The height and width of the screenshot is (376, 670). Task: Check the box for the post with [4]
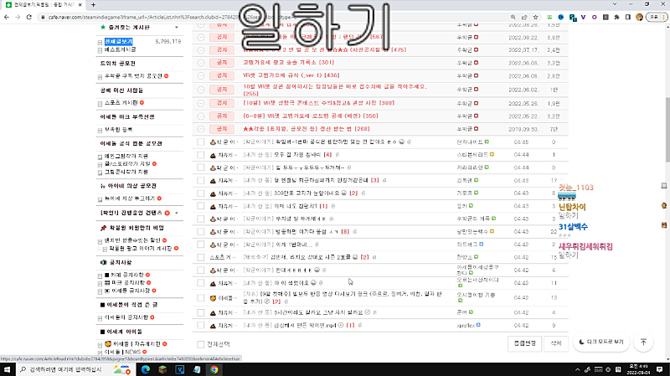click(x=200, y=155)
